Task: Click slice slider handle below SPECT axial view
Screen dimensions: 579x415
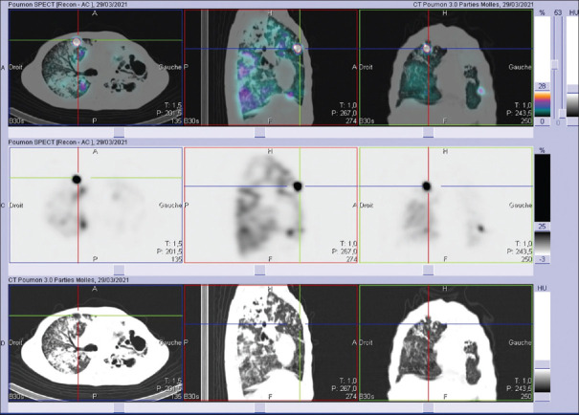Action: pyautogui.click(x=118, y=271)
